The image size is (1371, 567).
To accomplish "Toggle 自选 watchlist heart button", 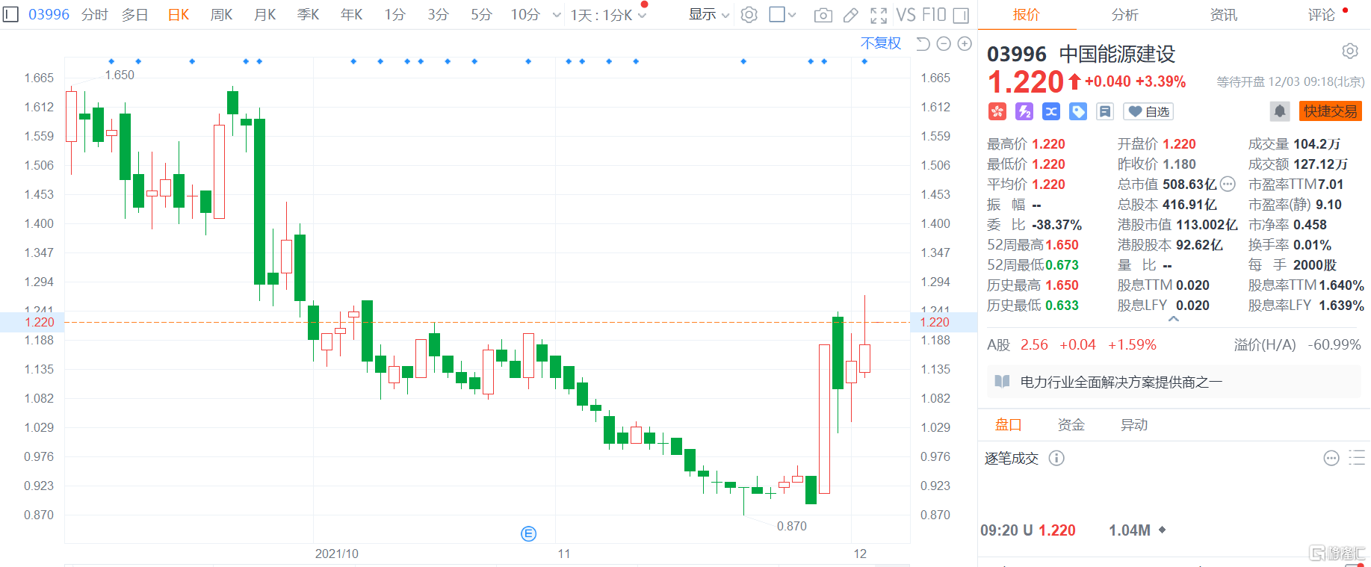I will point(1148,111).
